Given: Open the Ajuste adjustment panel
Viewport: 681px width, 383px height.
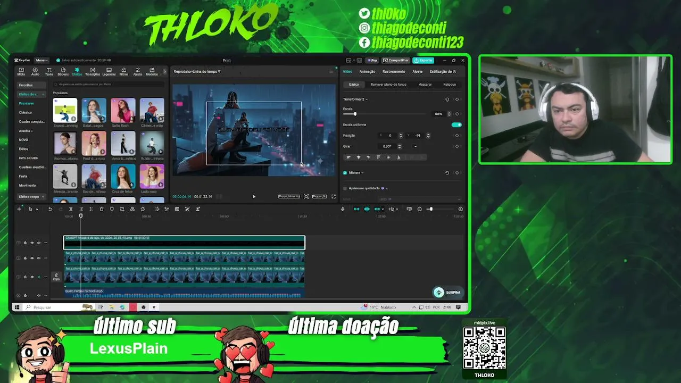Looking at the screenshot, I should point(137,71).
